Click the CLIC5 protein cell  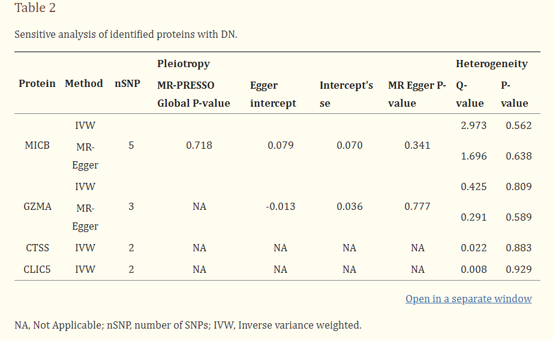37,269
